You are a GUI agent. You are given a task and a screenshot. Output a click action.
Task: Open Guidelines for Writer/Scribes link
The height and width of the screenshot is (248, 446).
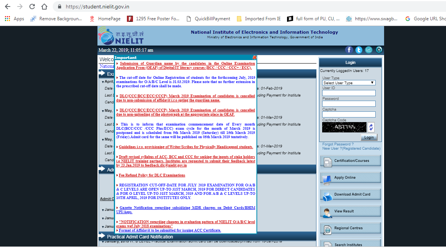186,147
